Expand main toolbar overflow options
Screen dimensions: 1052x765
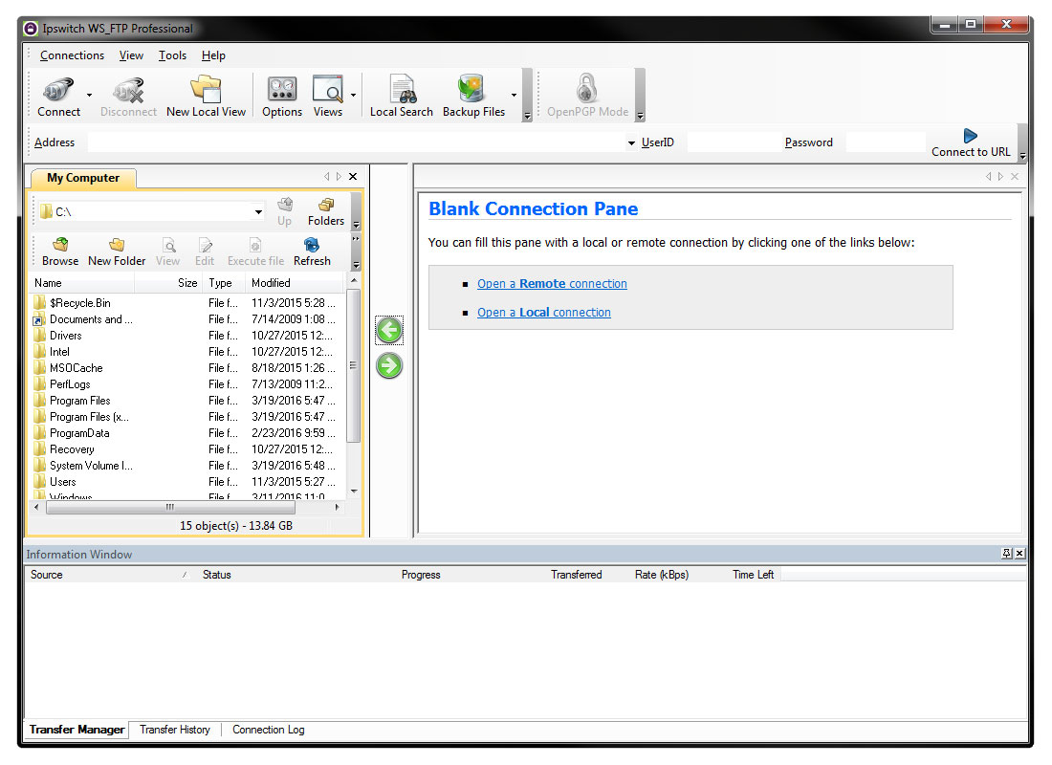point(527,116)
